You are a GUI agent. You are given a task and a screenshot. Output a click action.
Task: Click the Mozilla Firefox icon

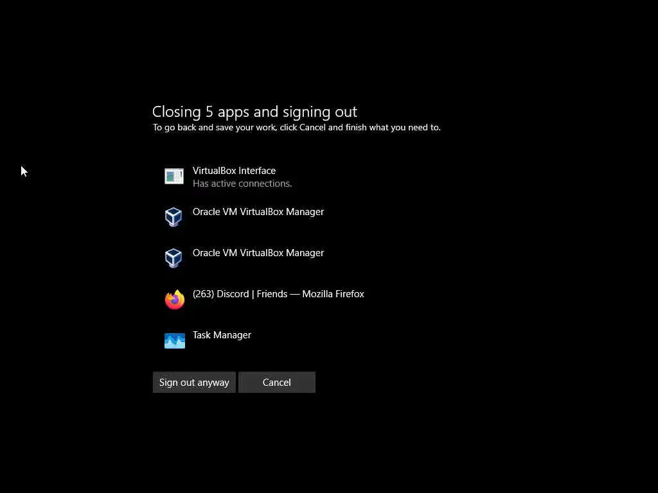tap(175, 299)
